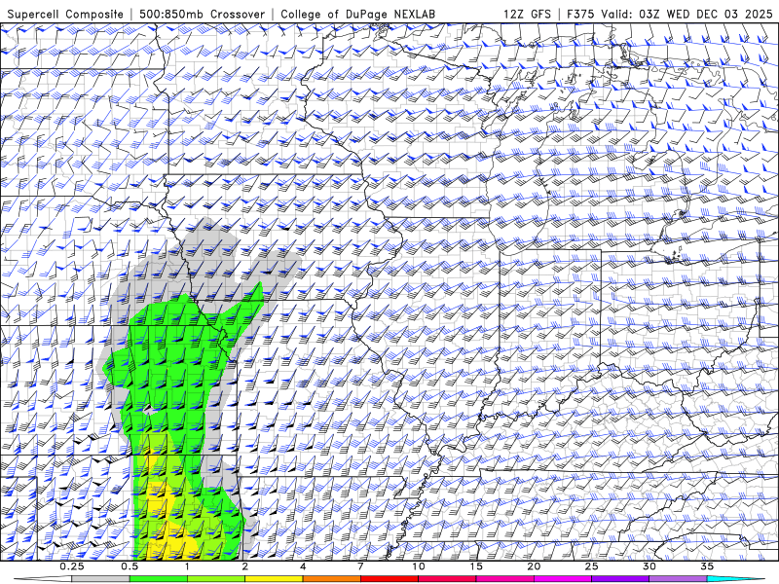Select the orange 4–7 color bar segment
This screenshot has width=779, height=584.
pyautogui.click(x=331, y=579)
